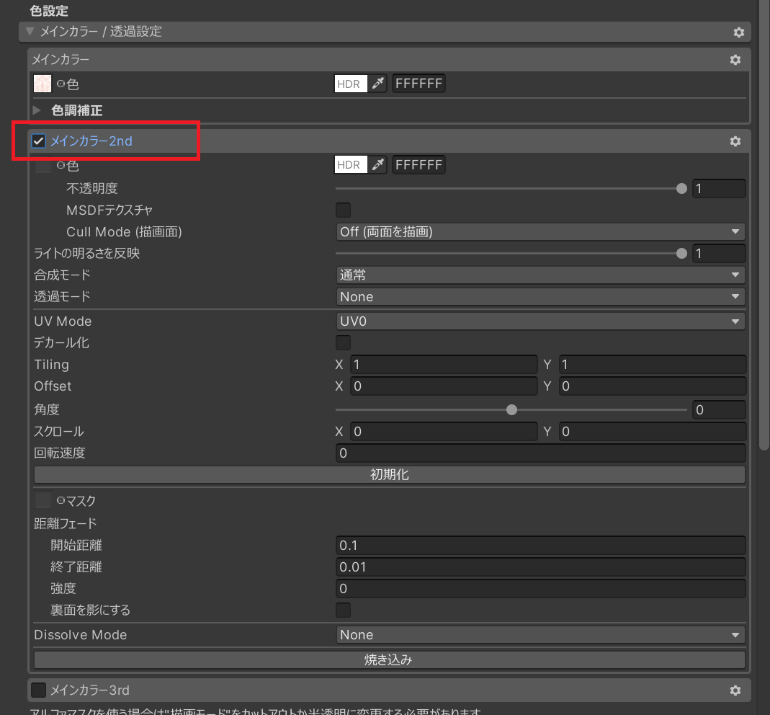Click gear icon in メインカラー panel header
The image size is (770, 715).
point(735,60)
